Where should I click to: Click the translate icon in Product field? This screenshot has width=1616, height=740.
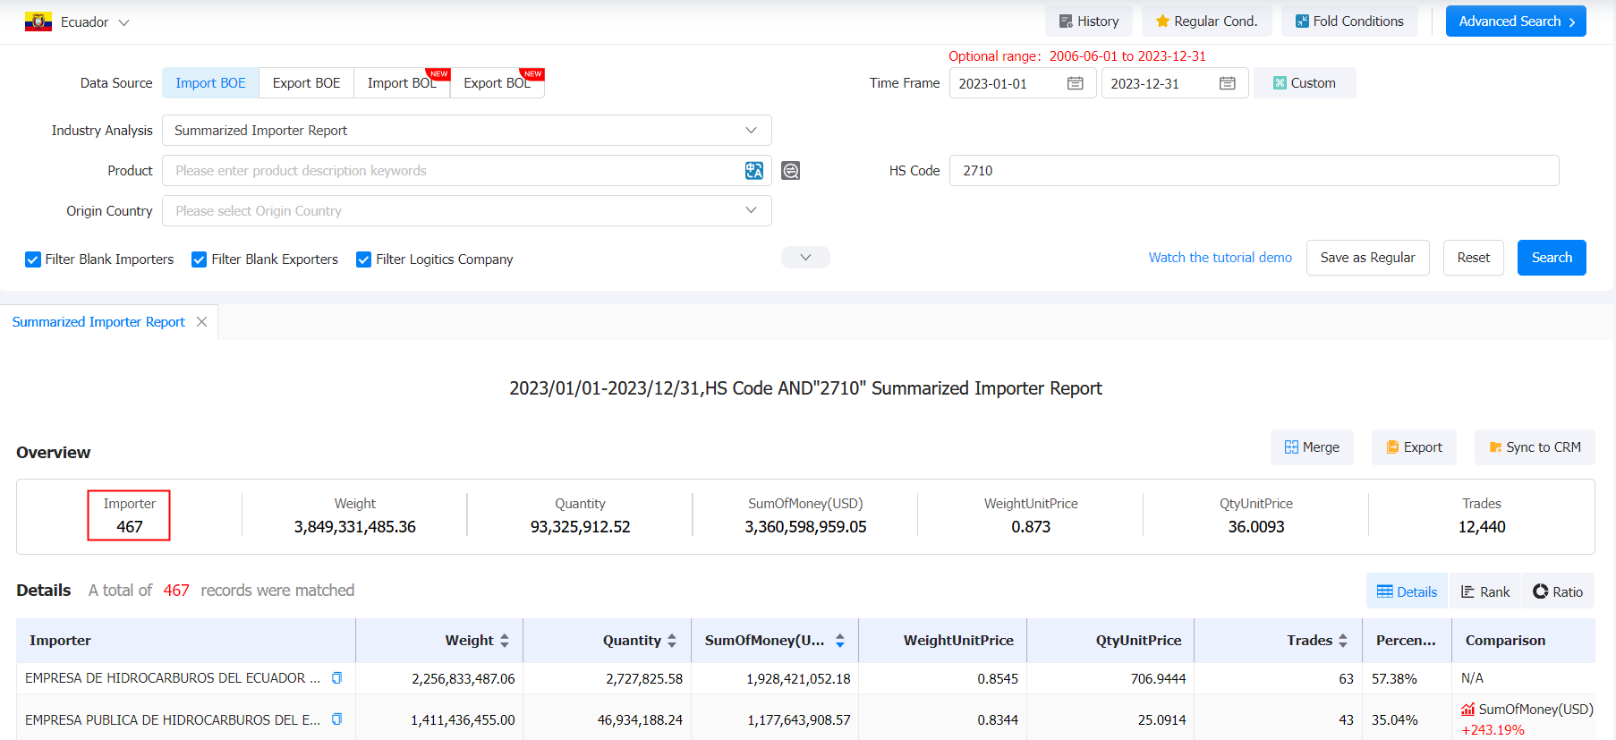click(x=754, y=170)
